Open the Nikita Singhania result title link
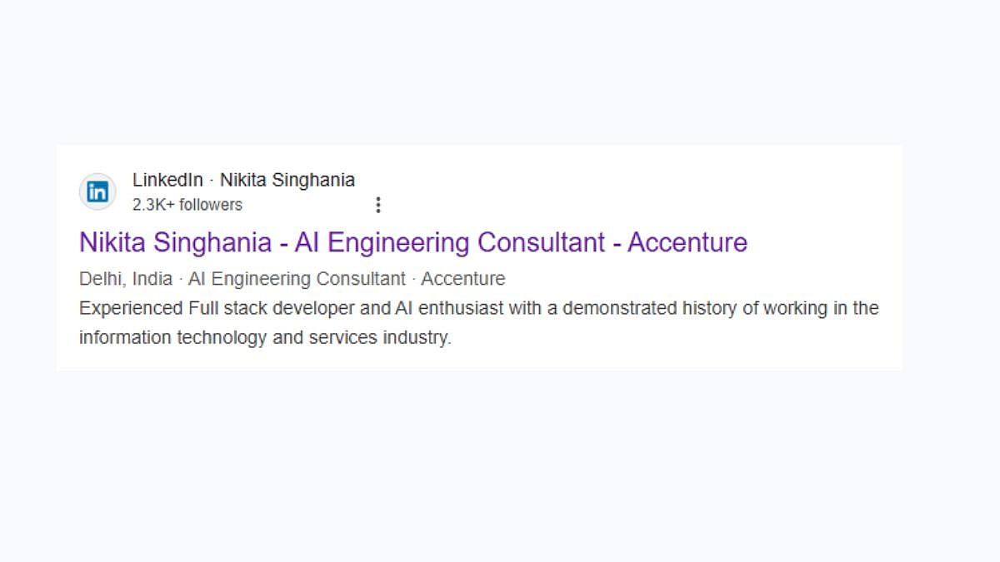This screenshot has width=1000, height=562. pyautogui.click(x=412, y=242)
